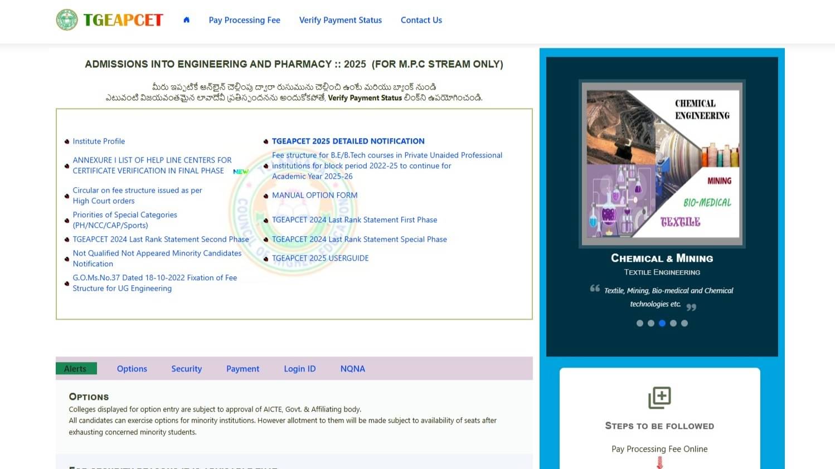Click the opening quote icon in the carousel caption
The height and width of the screenshot is (469, 835).
click(x=594, y=289)
